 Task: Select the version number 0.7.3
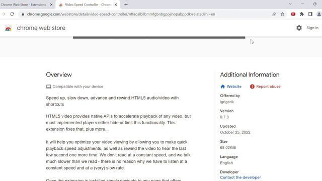click(x=224, y=117)
